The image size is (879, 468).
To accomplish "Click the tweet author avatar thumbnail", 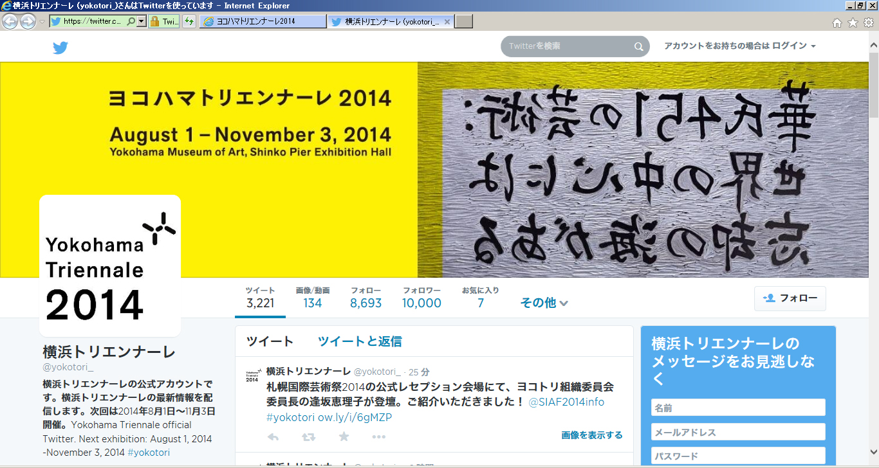I will point(254,375).
